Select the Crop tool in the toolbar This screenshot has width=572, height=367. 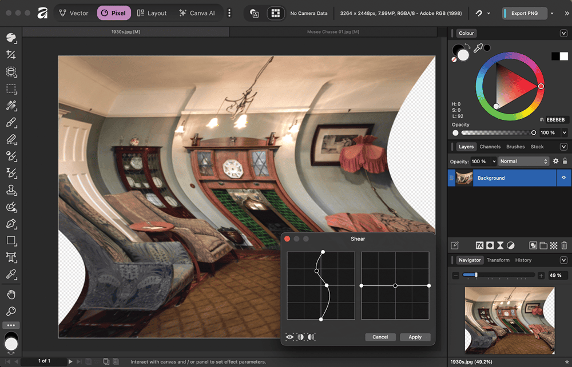coord(11,55)
